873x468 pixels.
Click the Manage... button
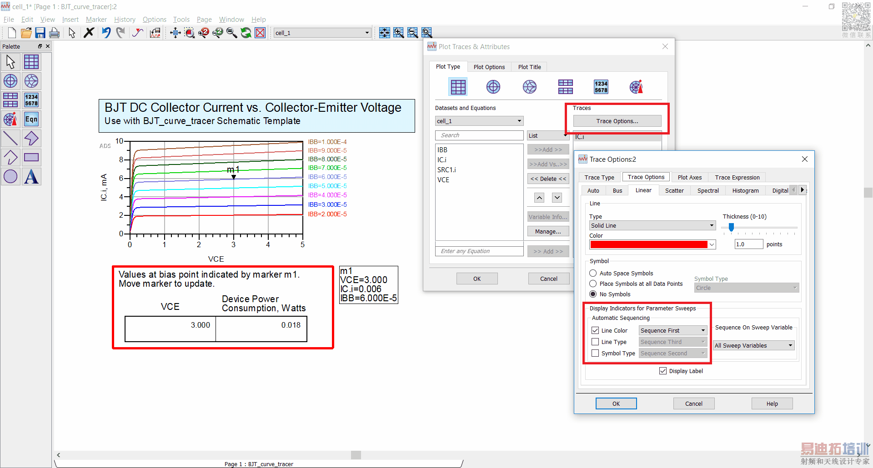548,231
